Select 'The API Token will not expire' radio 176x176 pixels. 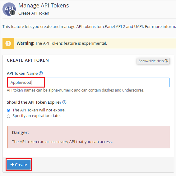(x=8, y=111)
